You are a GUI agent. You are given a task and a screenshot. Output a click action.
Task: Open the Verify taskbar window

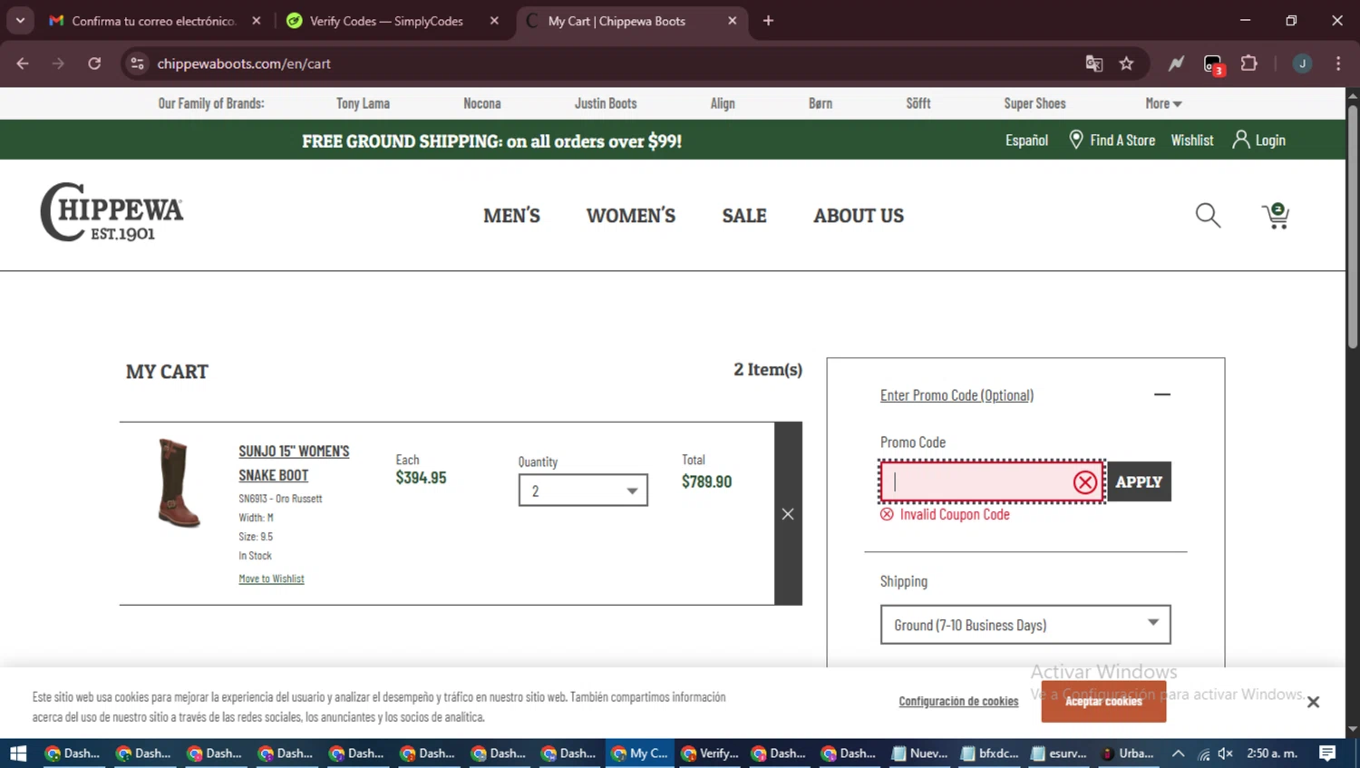[711, 753]
